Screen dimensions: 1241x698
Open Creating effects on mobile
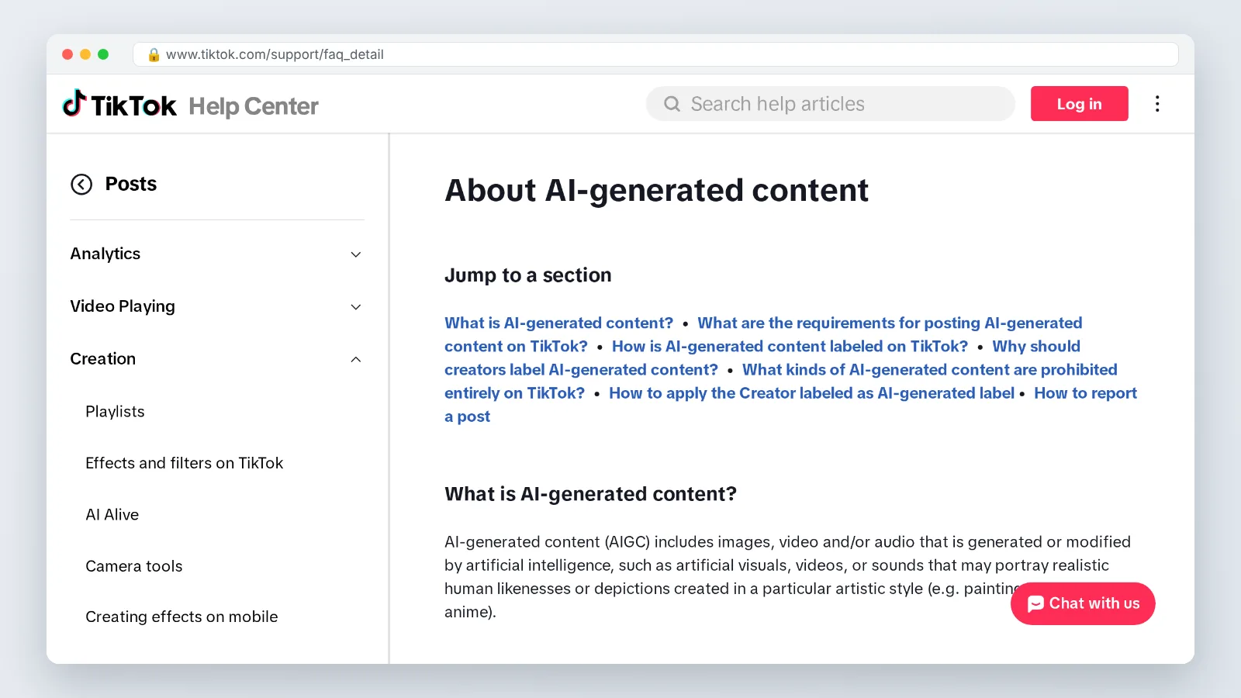coord(181,617)
